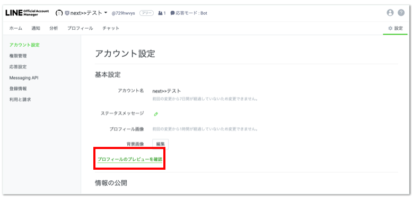Click the フリー plan badge
Image resolution: width=412 pixels, height=201 pixels.
tap(146, 13)
